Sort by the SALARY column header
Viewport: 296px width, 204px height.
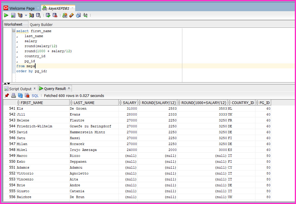[128, 103]
